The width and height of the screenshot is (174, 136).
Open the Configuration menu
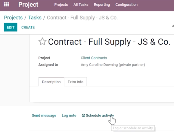pos(126,5)
